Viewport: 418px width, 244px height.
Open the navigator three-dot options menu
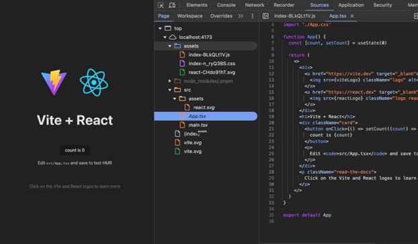252,16
